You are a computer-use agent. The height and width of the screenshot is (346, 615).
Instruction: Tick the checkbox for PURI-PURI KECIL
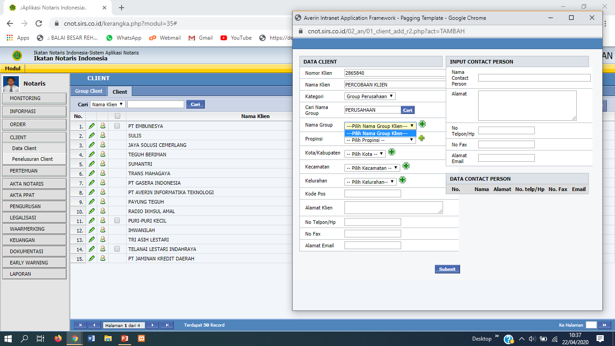(x=117, y=221)
